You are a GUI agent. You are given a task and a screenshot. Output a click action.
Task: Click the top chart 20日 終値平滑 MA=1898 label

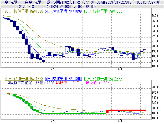pyautogui.click(x=24, y=11)
